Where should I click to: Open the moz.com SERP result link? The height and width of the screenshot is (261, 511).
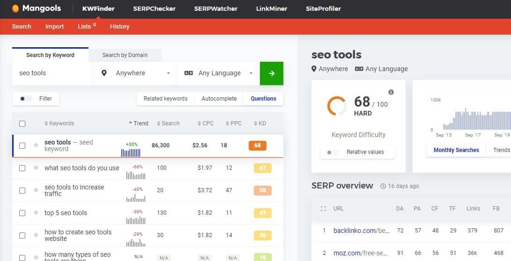(x=360, y=253)
